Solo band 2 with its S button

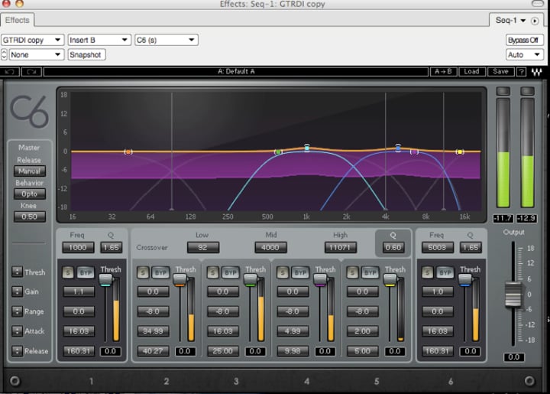click(143, 272)
